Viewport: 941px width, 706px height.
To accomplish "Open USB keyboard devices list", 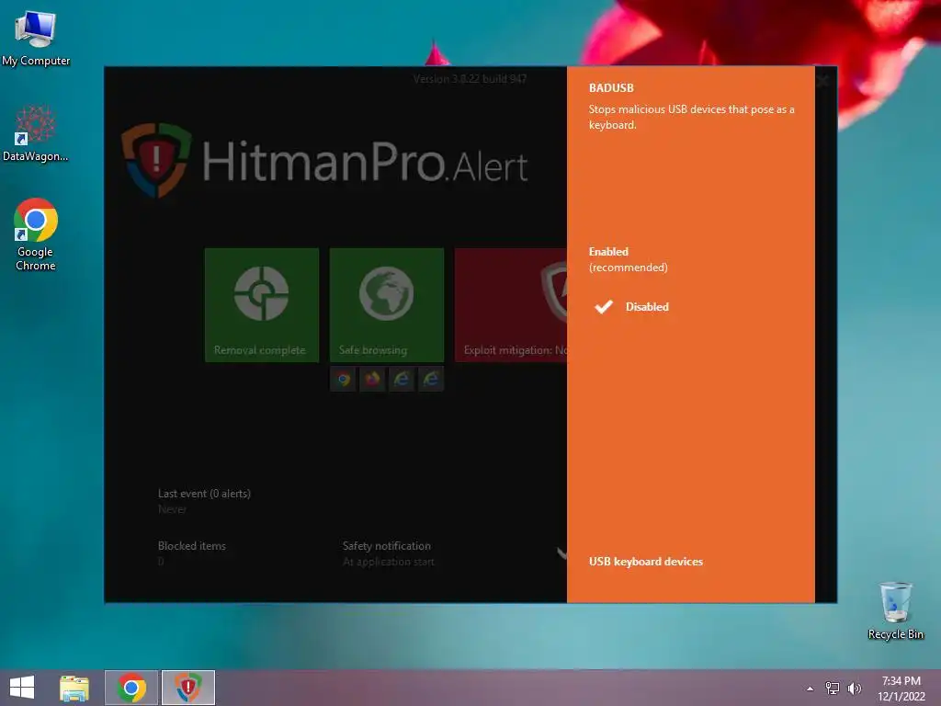I will 646,562.
